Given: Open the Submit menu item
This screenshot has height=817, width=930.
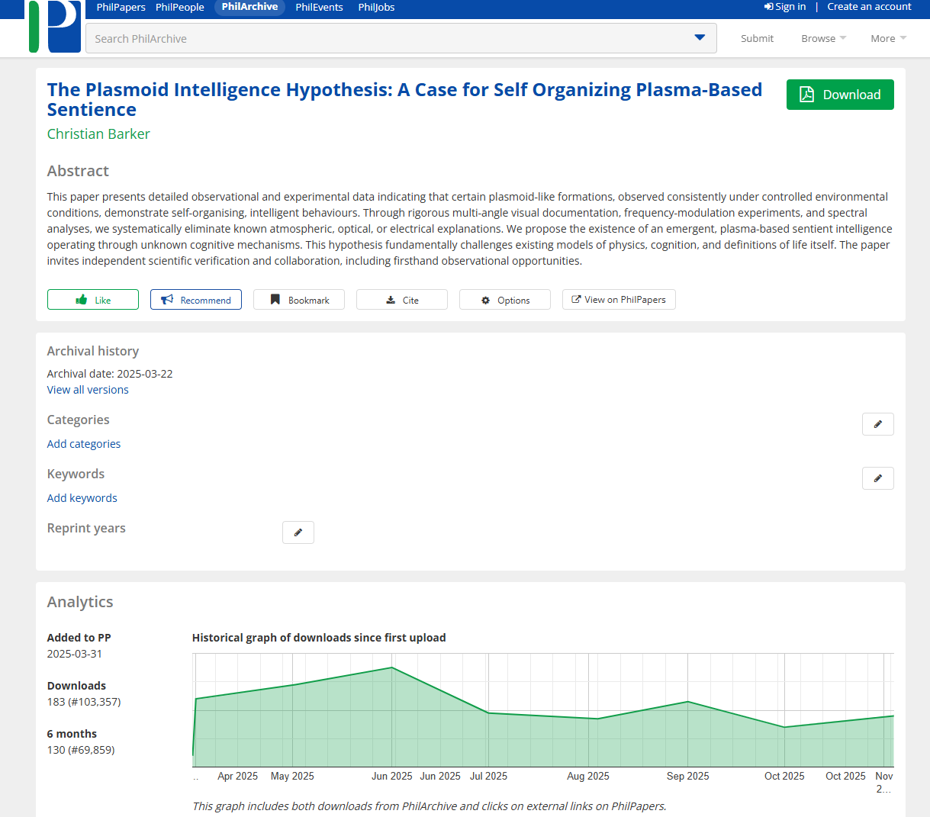Looking at the screenshot, I should [757, 38].
